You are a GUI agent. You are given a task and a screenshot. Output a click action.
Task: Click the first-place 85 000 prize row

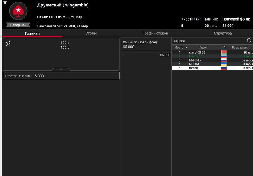146,55
